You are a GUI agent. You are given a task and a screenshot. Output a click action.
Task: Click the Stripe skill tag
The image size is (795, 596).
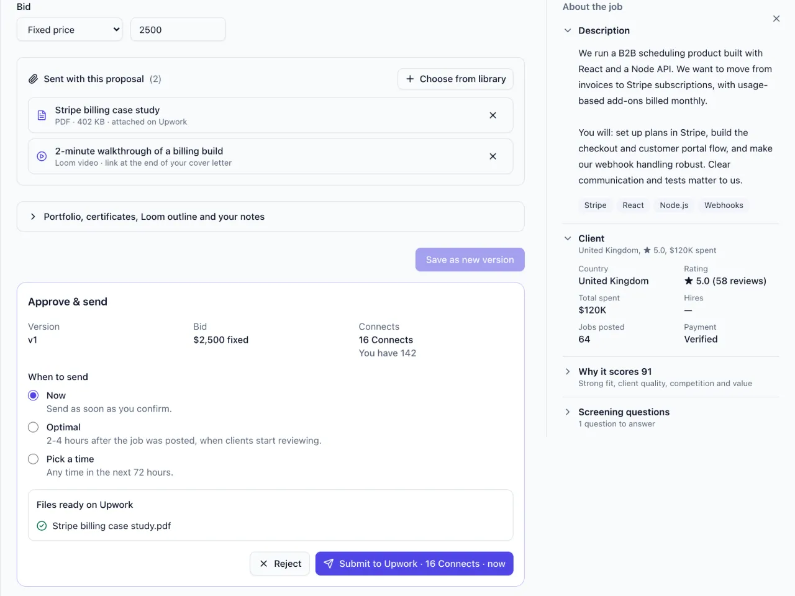[596, 205]
